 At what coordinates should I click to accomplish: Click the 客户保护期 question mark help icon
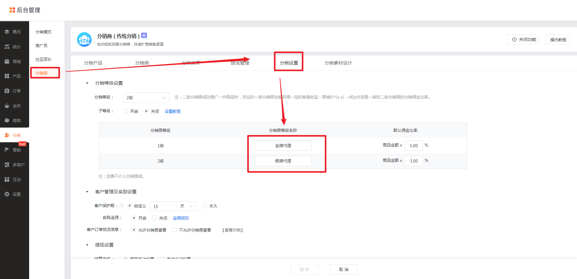122,206
